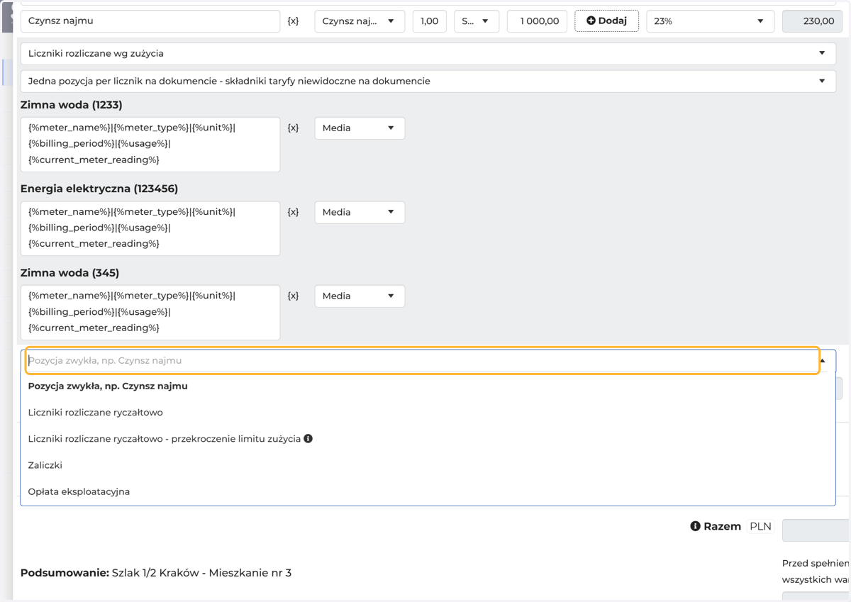Click the position type search field
This screenshot has height=602, width=851.
423,361
